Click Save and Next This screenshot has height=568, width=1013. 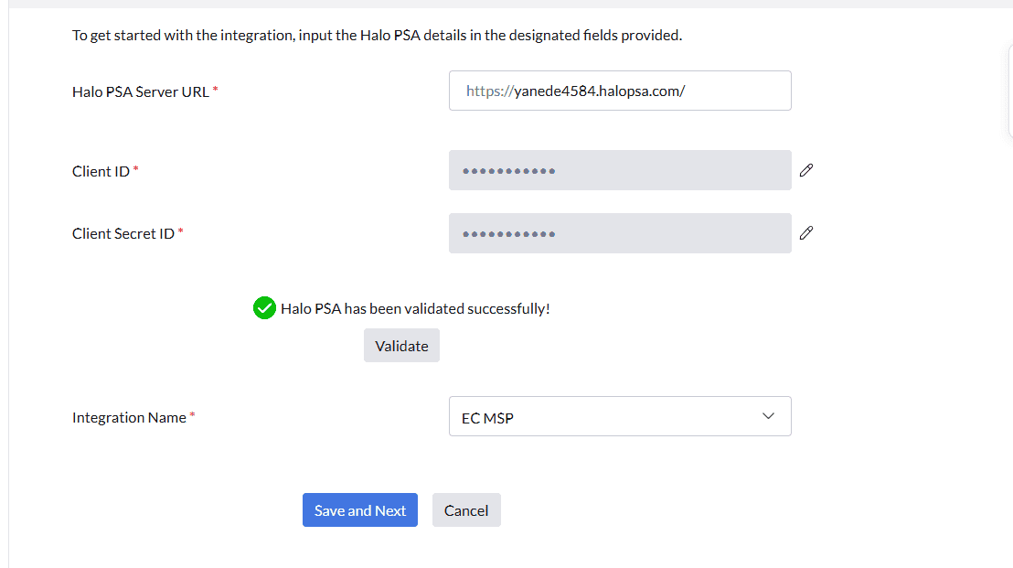coord(359,510)
